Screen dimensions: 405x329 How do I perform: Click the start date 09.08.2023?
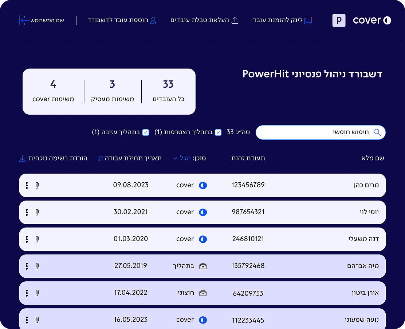coord(131,185)
